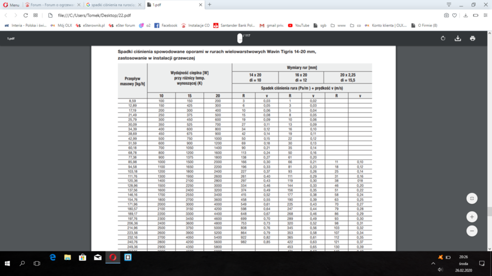
Task: Open the Opera Menu
Action: pos(11,4)
